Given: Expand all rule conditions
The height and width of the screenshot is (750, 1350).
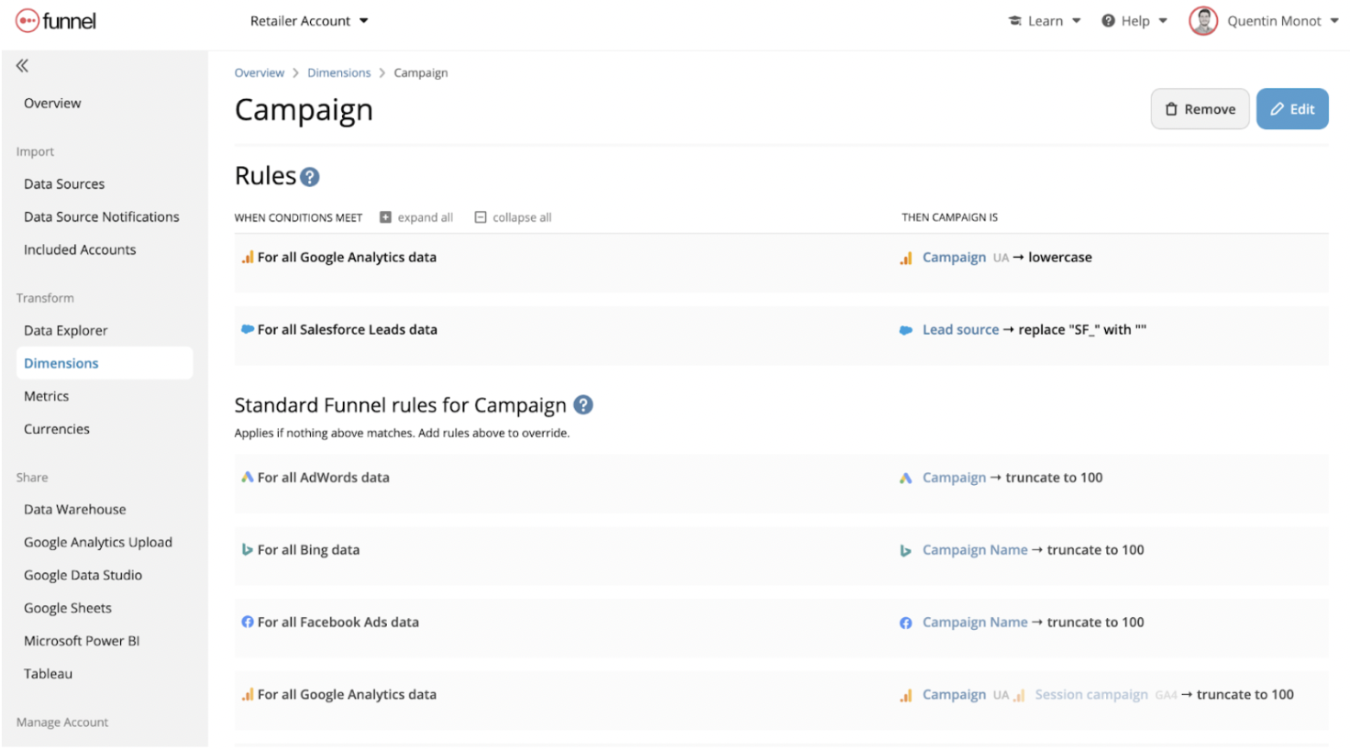Looking at the screenshot, I should pyautogui.click(x=415, y=217).
